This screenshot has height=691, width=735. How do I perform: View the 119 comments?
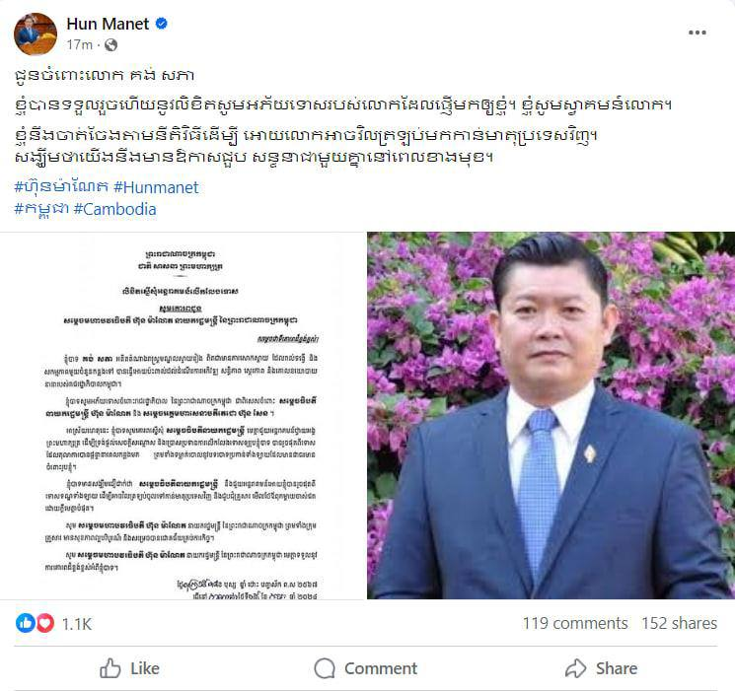click(x=575, y=623)
